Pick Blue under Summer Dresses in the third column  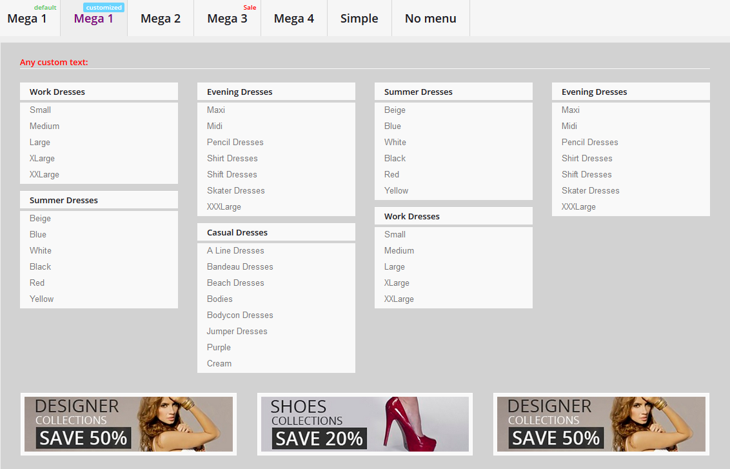tap(393, 126)
